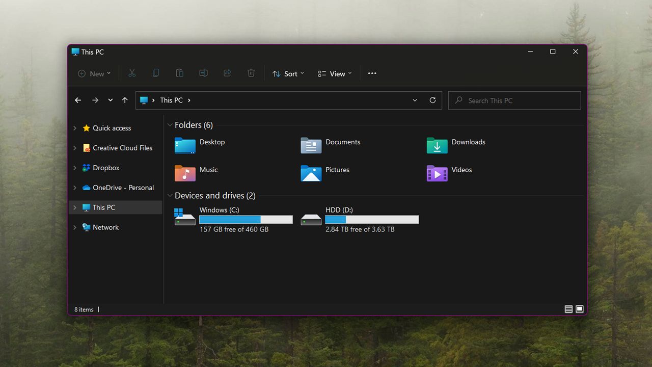Click This PC breadcrumb in address bar
The width and height of the screenshot is (652, 367).
coord(171,100)
